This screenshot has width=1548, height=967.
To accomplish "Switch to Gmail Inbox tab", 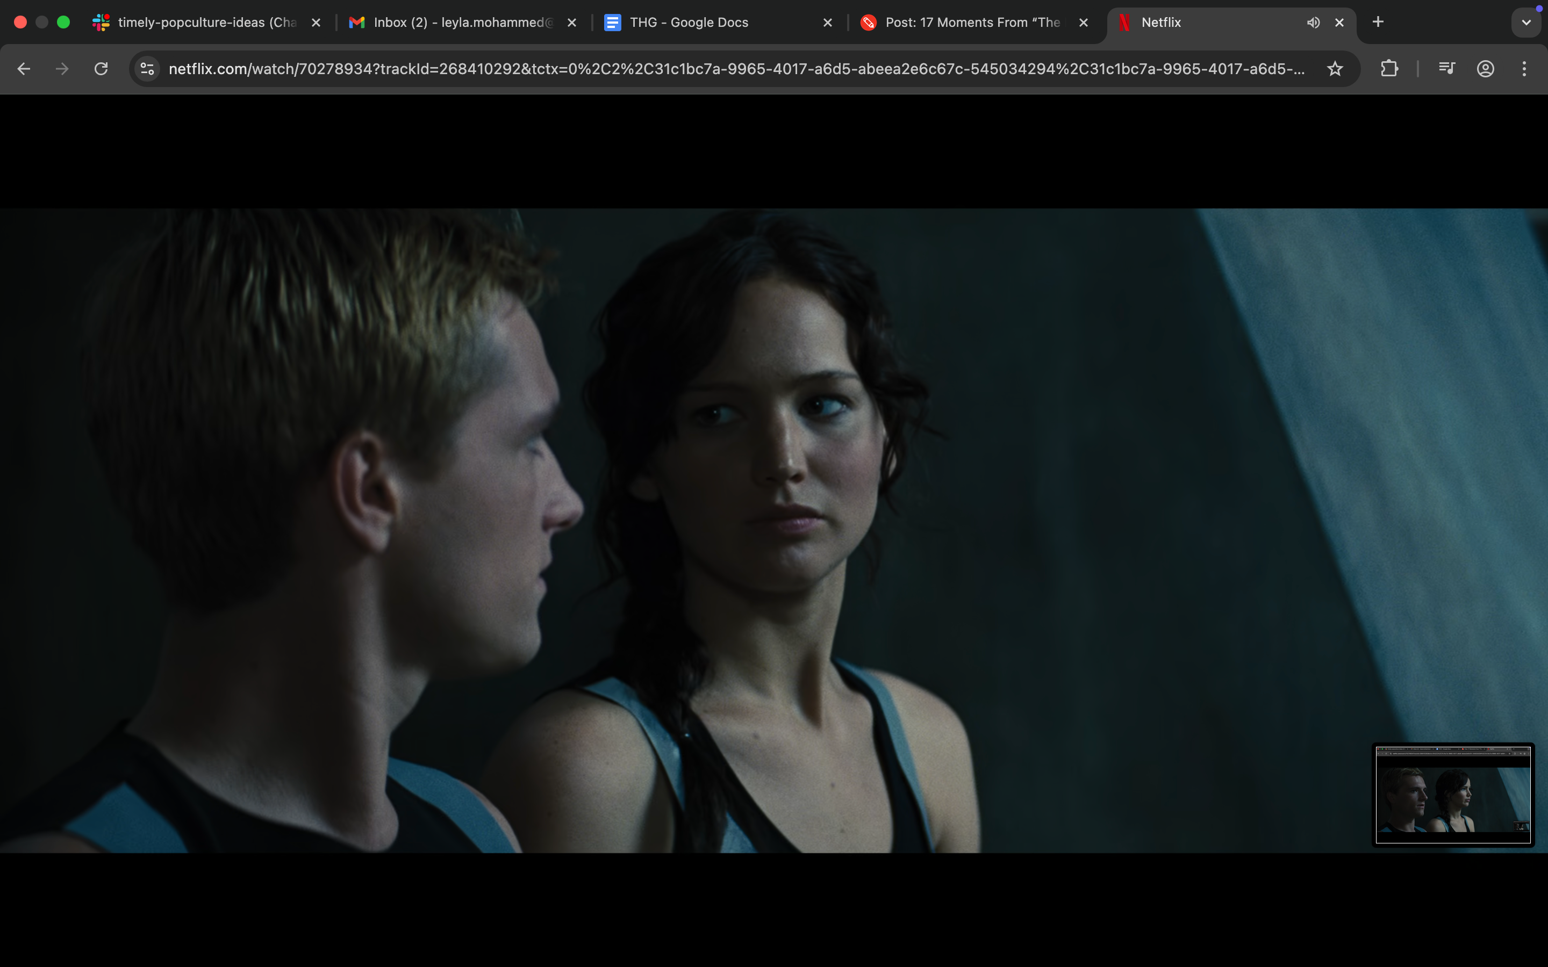I will [454, 23].
